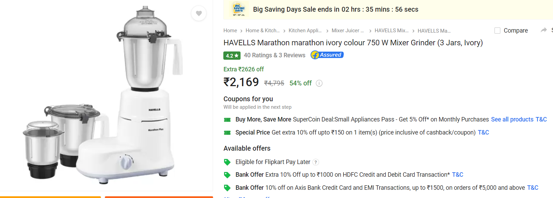This screenshot has width=553, height=198.
Task: Open See all products link
Action: 512,119
